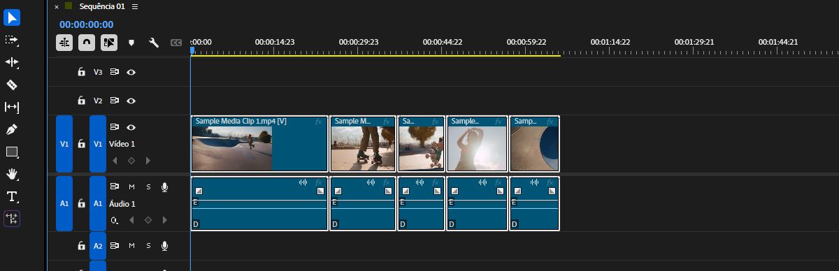Screen dimensions: 839x271
Task: Toggle A2 track targeting button
Action: (x=98, y=246)
